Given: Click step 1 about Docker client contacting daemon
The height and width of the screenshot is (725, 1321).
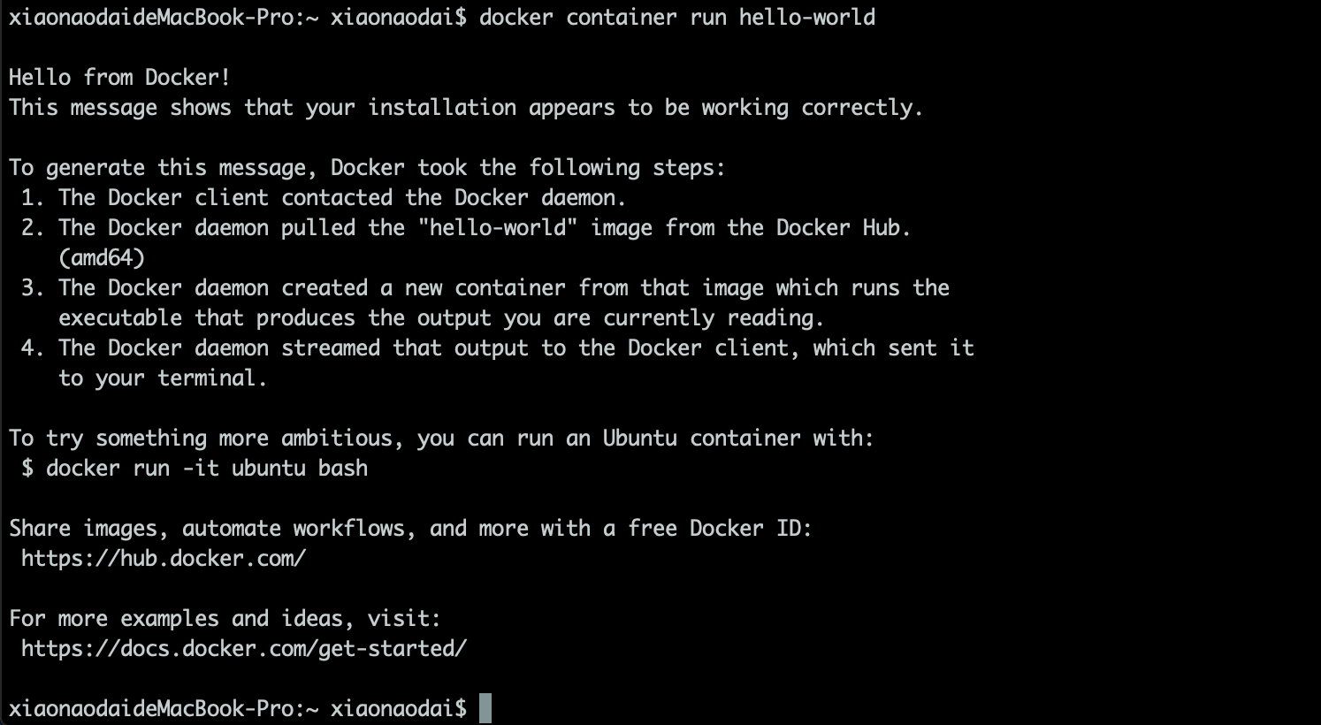Looking at the screenshot, I should [325, 198].
